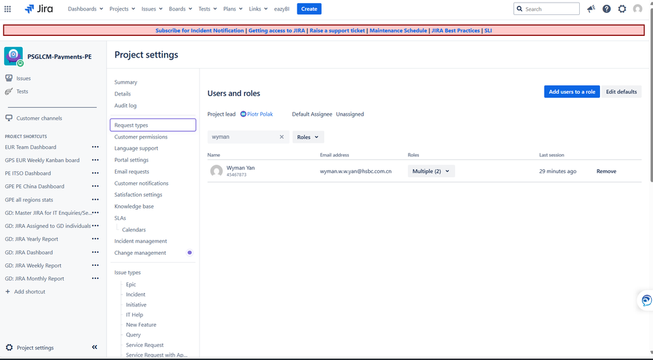653x360 pixels.
Task: Open the SLAs settings page
Action: point(120,218)
